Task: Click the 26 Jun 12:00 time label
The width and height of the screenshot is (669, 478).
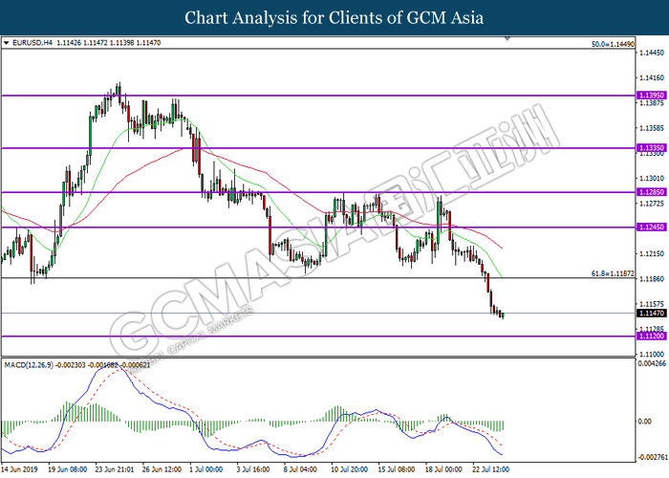Action: (x=162, y=469)
